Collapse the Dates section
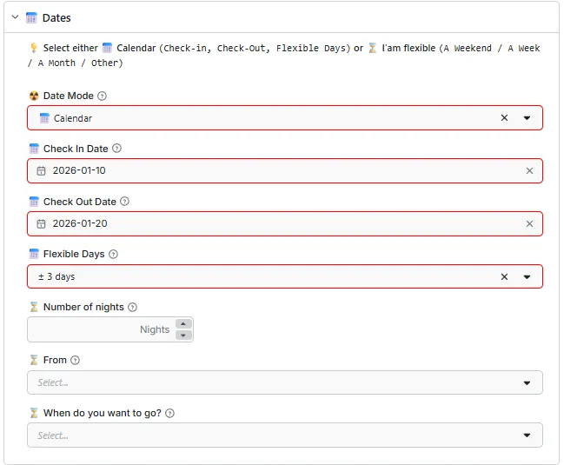 [15, 17]
